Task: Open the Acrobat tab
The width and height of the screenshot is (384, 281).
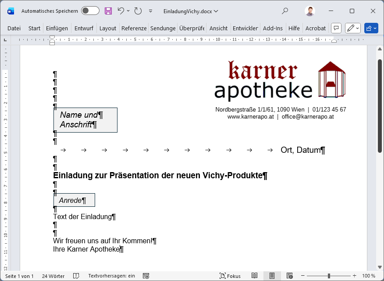Action: coord(316,29)
